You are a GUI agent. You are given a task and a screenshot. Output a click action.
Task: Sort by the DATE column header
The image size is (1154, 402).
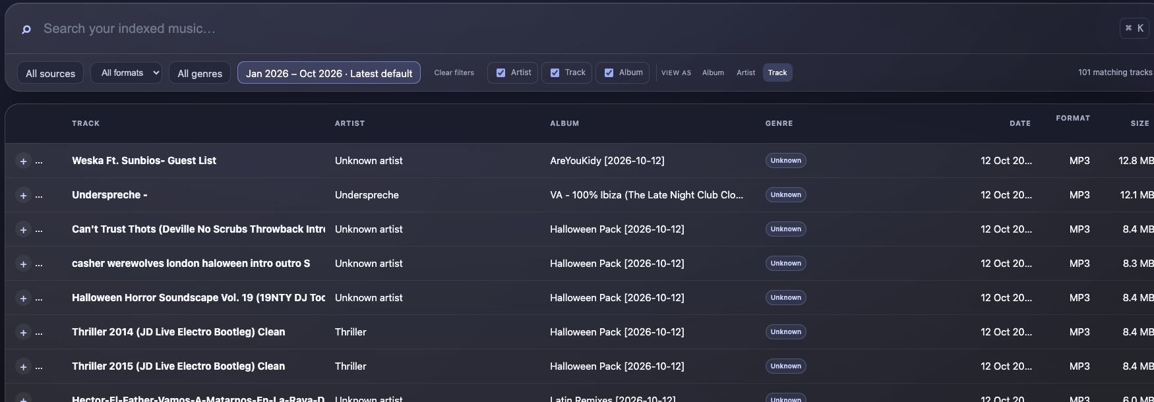[1019, 123]
